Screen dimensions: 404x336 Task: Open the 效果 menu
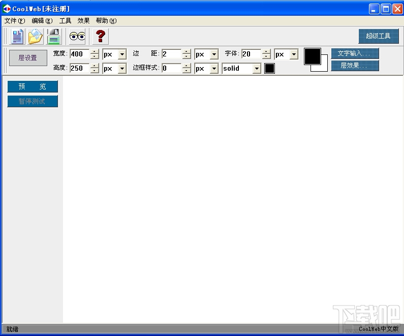tap(83, 21)
